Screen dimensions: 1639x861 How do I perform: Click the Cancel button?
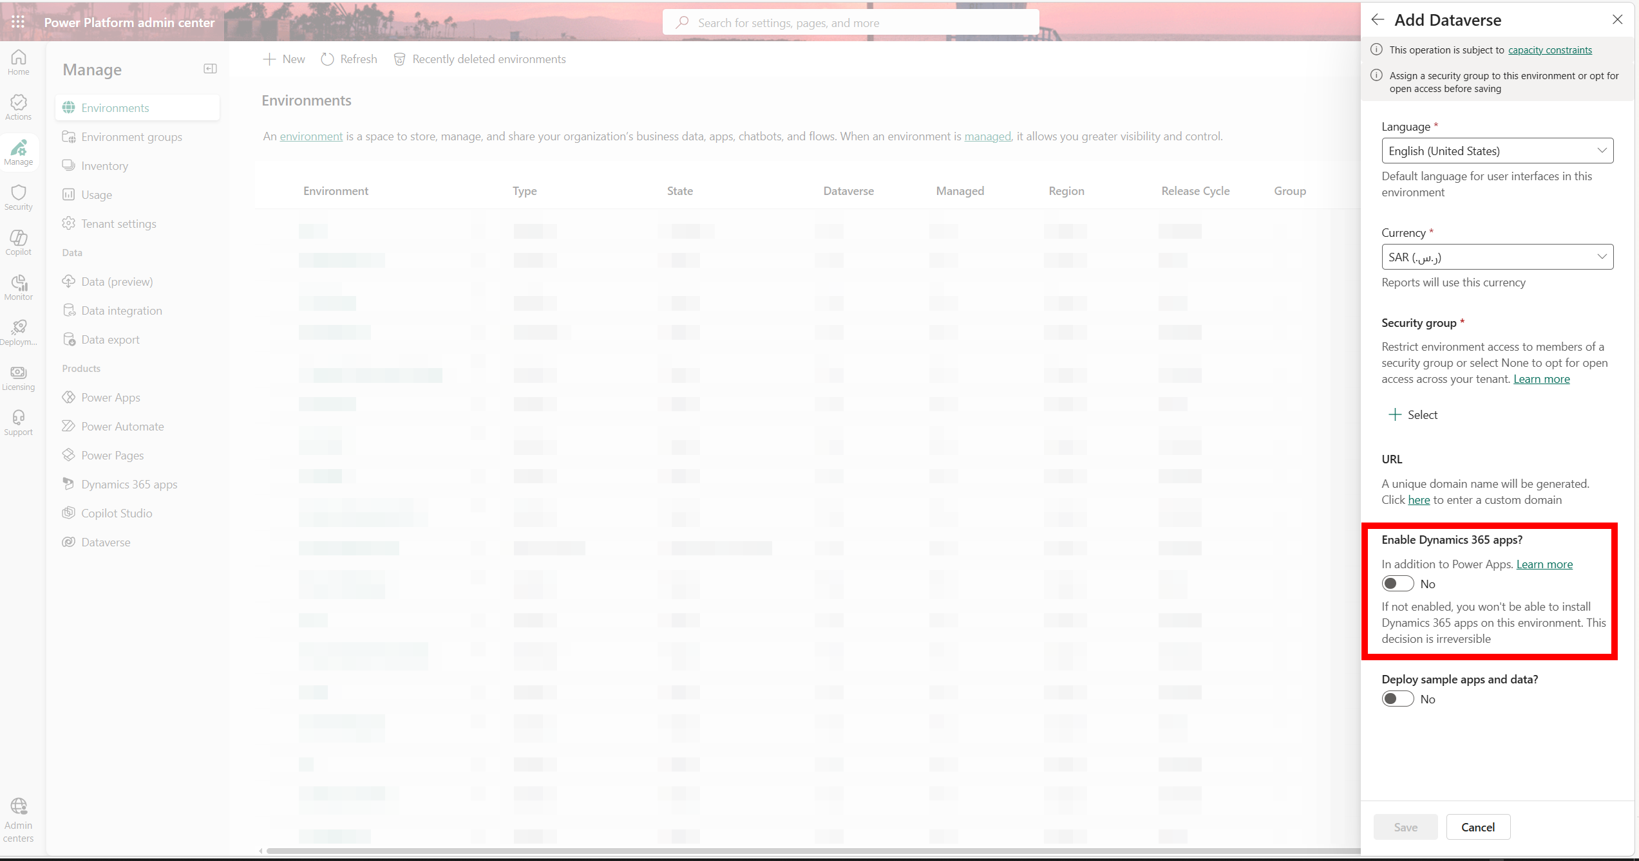click(1478, 827)
